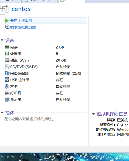This screenshot has width=129, height=161.
Task: Click 存在 value beside 打印机
Action: coord(59,93)
